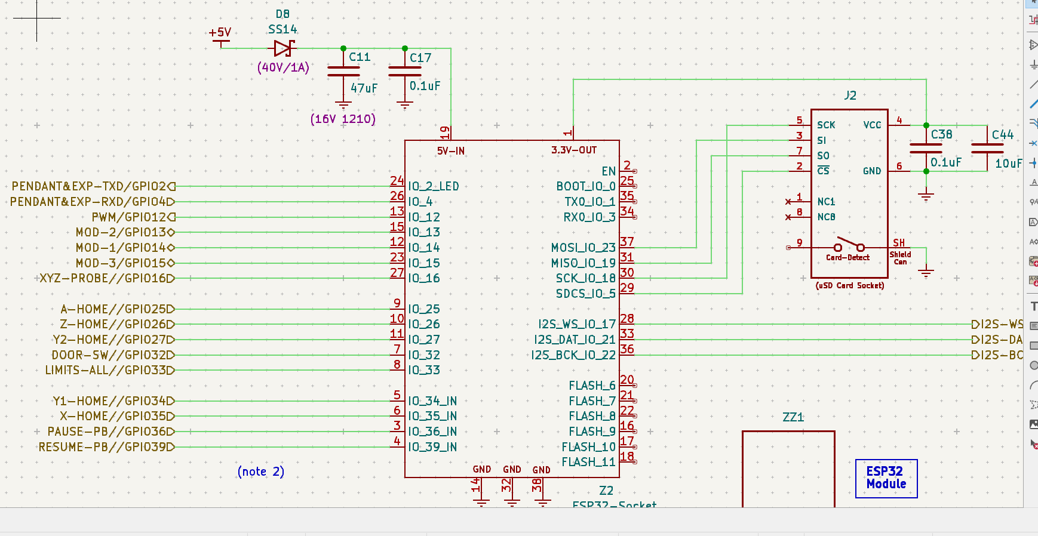This screenshot has height=536, width=1038.
Task: Select the Draw Rectangle tool
Action: (x=1033, y=346)
